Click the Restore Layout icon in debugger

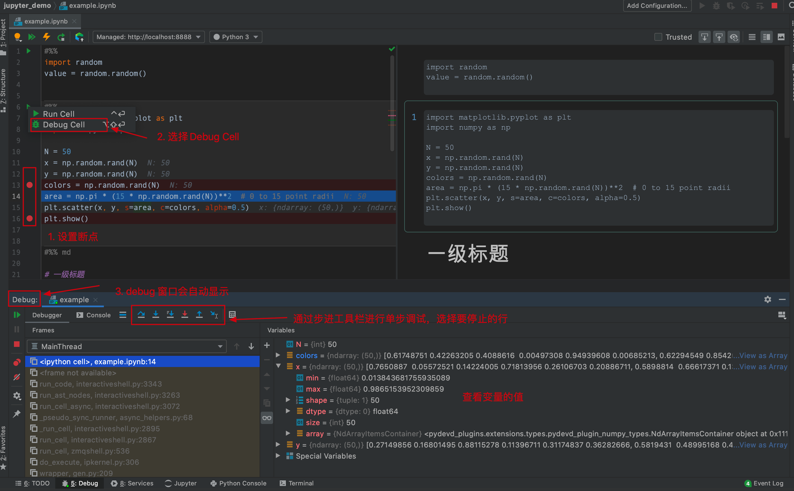782,315
